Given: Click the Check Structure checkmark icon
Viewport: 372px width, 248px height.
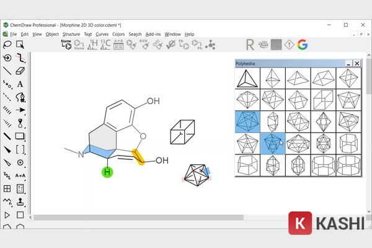Looking at the screenshot, I should (x=170, y=45).
